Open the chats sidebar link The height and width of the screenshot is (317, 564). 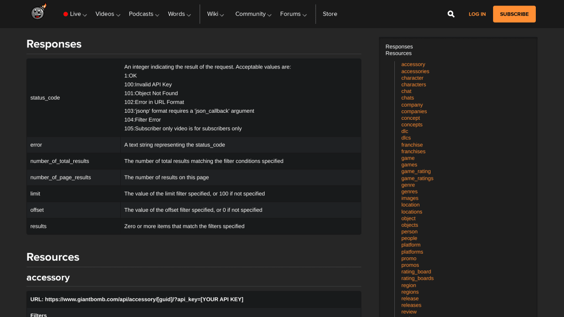pos(407,98)
